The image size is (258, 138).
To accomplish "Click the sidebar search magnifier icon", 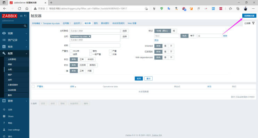I will pos(25,26).
